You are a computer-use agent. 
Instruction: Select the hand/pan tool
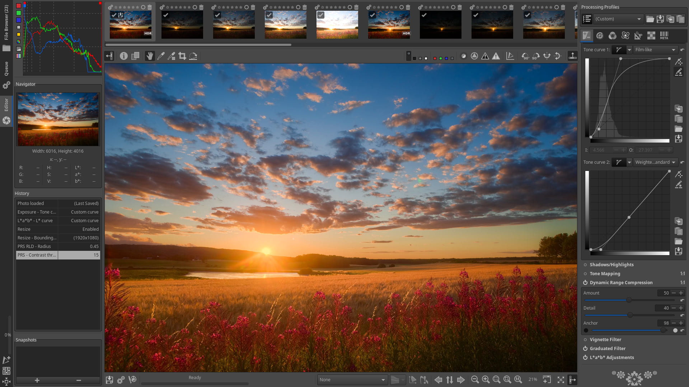click(x=150, y=56)
